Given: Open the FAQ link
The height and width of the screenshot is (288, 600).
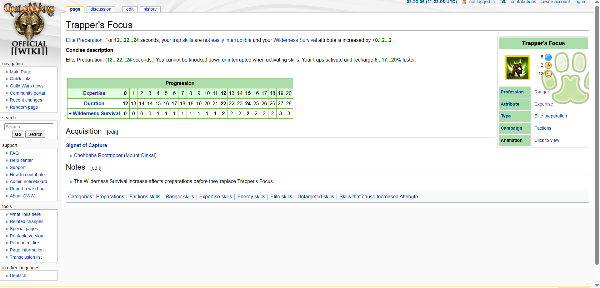Looking at the screenshot, I should point(14,153).
